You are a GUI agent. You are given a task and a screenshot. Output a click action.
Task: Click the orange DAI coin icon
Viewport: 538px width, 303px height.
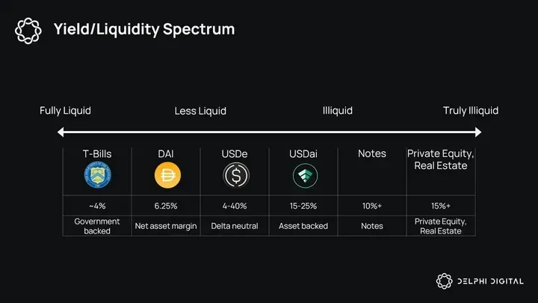pos(167,175)
